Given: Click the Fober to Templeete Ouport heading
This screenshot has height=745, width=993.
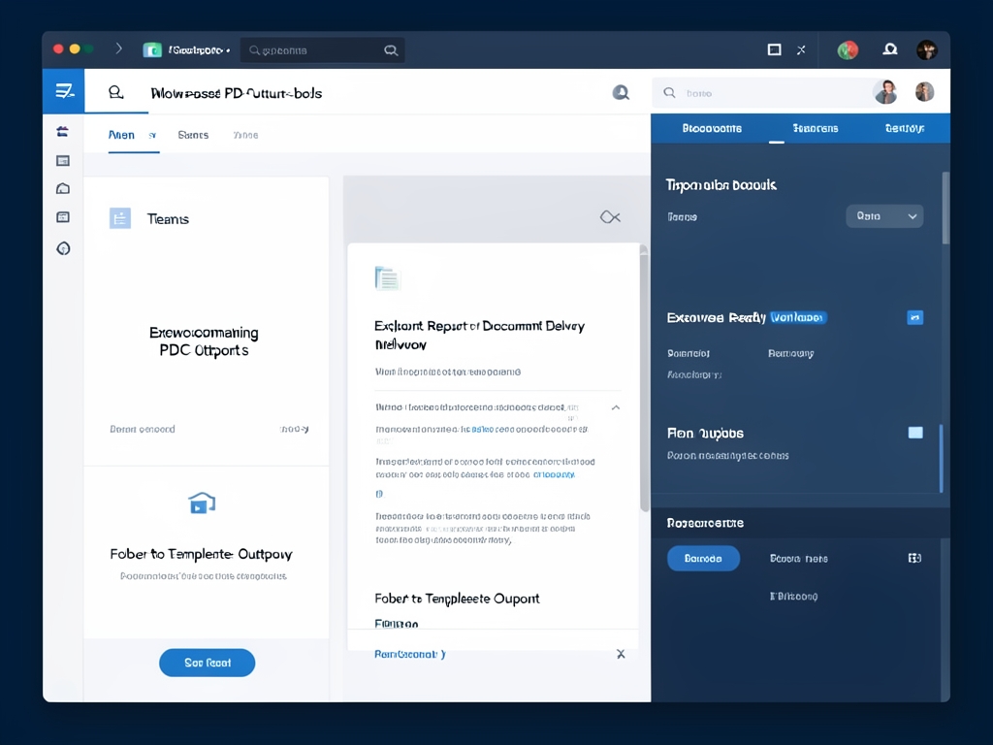Looking at the screenshot, I should (457, 599).
